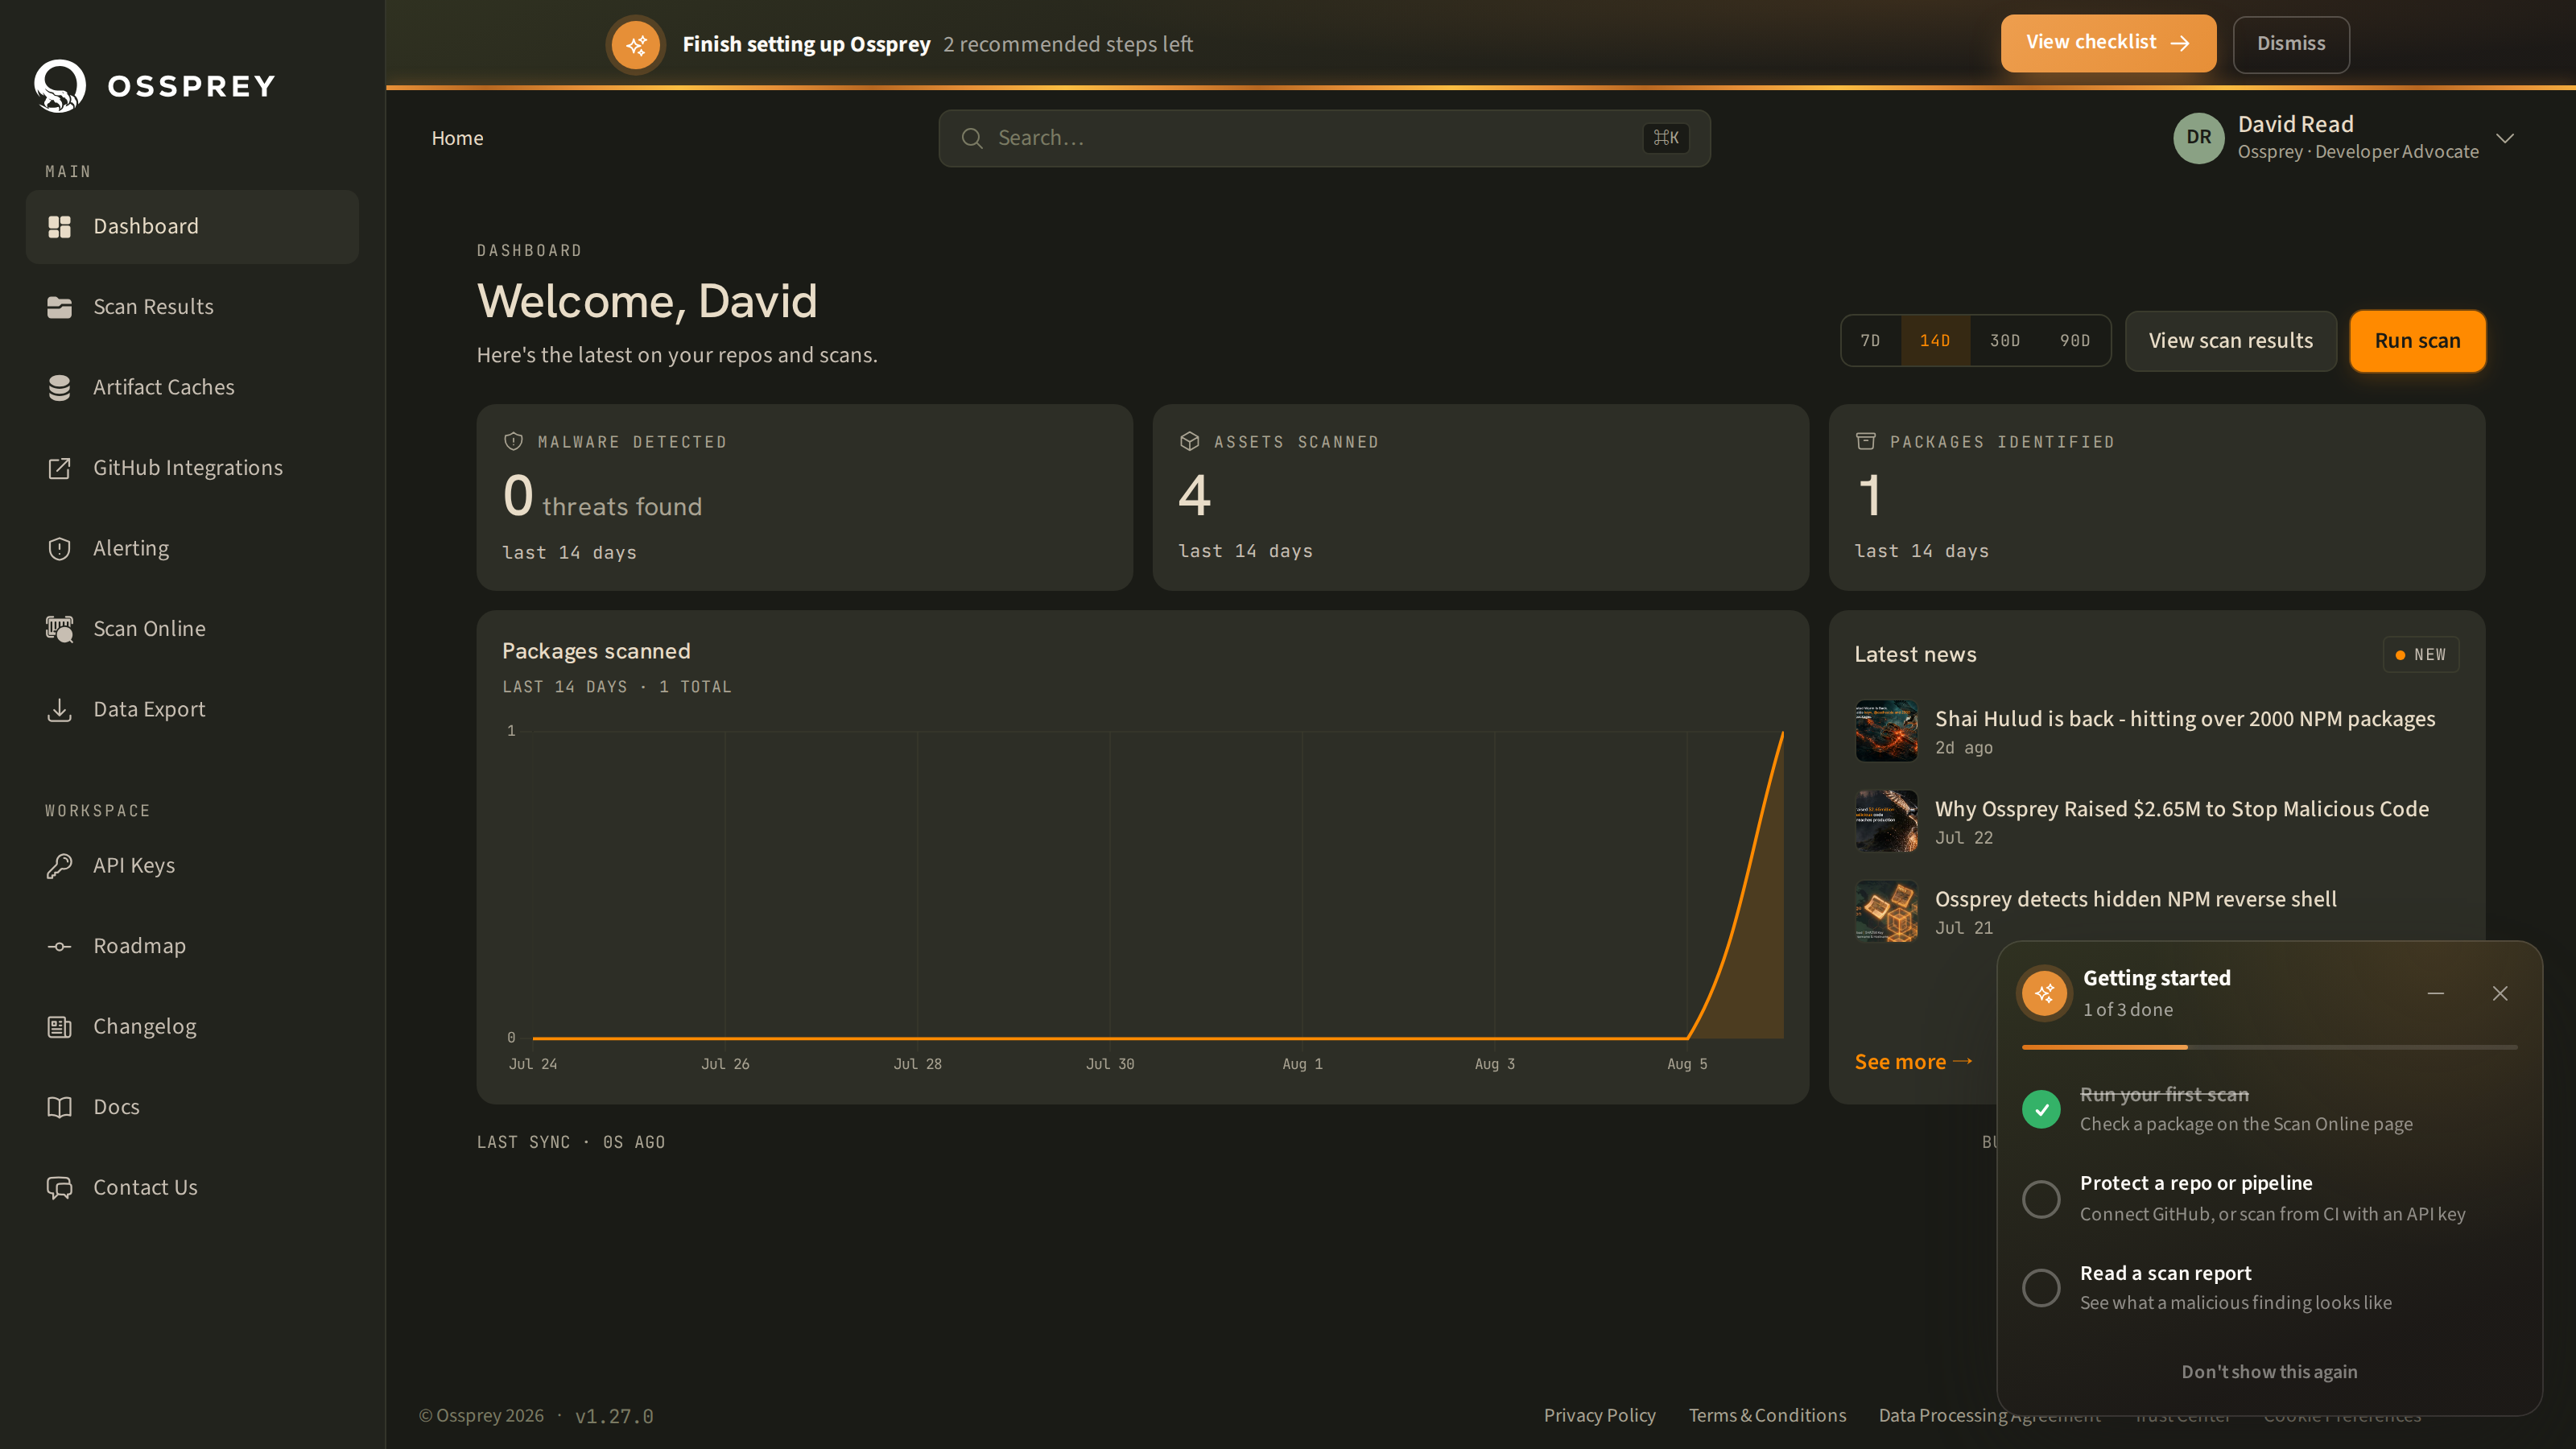Open Scan Online in sidebar
This screenshot has height=1449, width=2576.
[x=192, y=629]
